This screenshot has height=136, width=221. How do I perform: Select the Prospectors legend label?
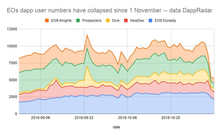coord(92,21)
